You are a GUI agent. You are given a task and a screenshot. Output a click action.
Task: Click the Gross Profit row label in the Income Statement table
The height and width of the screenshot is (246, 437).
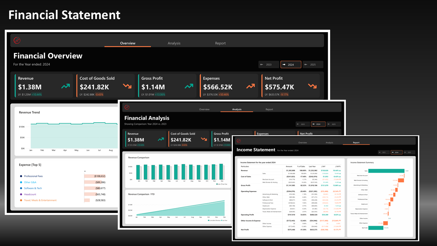[245, 185]
